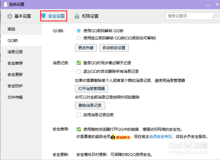The width and height of the screenshot is (220, 160).
Task: Click the 年SVIP3 member badge icon
Action: [121, 137]
